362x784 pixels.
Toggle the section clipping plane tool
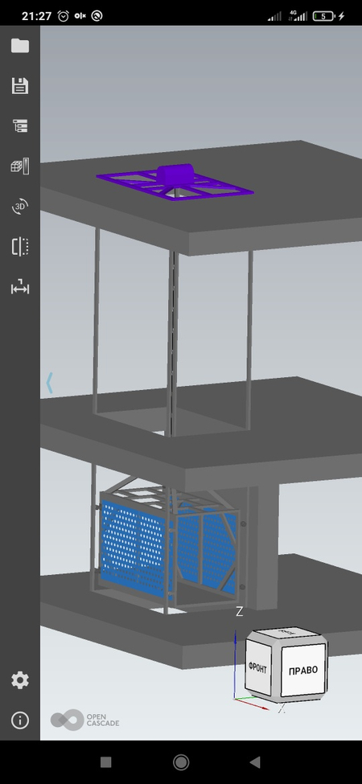[x=20, y=247]
